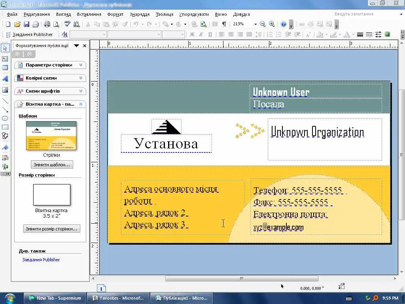Click the Dash Style icon
This screenshot has width=405, height=304.
tap(369, 34)
